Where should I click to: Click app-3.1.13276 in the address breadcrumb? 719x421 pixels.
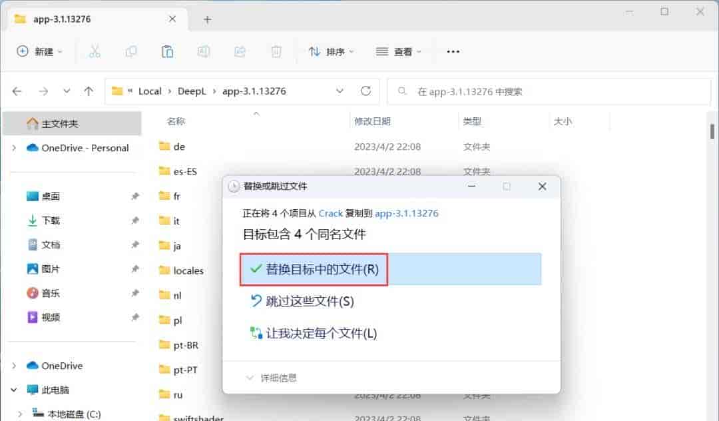254,91
